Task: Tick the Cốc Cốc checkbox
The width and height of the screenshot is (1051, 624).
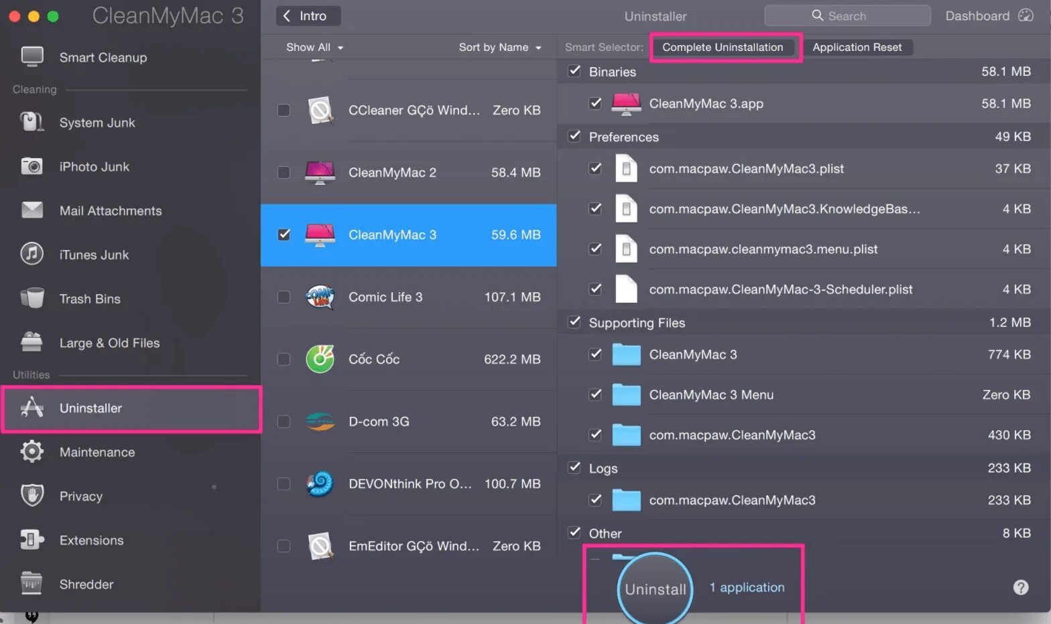Action: [284, 359]
